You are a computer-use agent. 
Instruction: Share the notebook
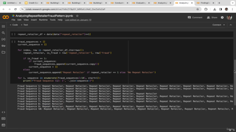(212, 18)
